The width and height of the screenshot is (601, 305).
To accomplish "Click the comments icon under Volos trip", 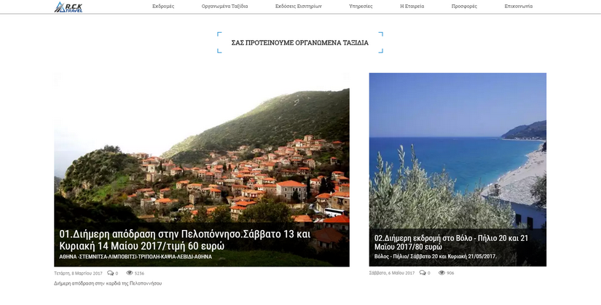I will (423, 273).
